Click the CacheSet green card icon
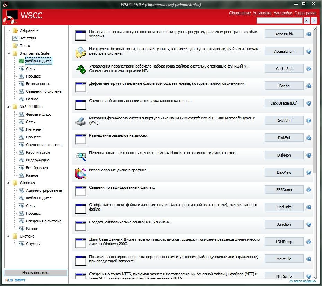Viewport: 322px width, 286px height. (x=80, y=70)
